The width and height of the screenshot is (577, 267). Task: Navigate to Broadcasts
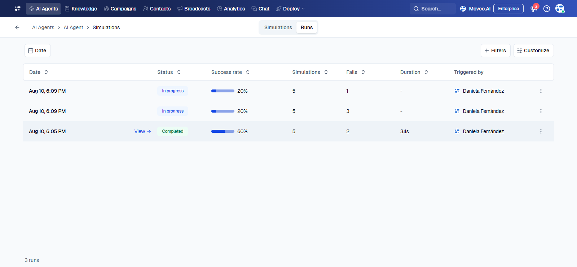[194, 9]
